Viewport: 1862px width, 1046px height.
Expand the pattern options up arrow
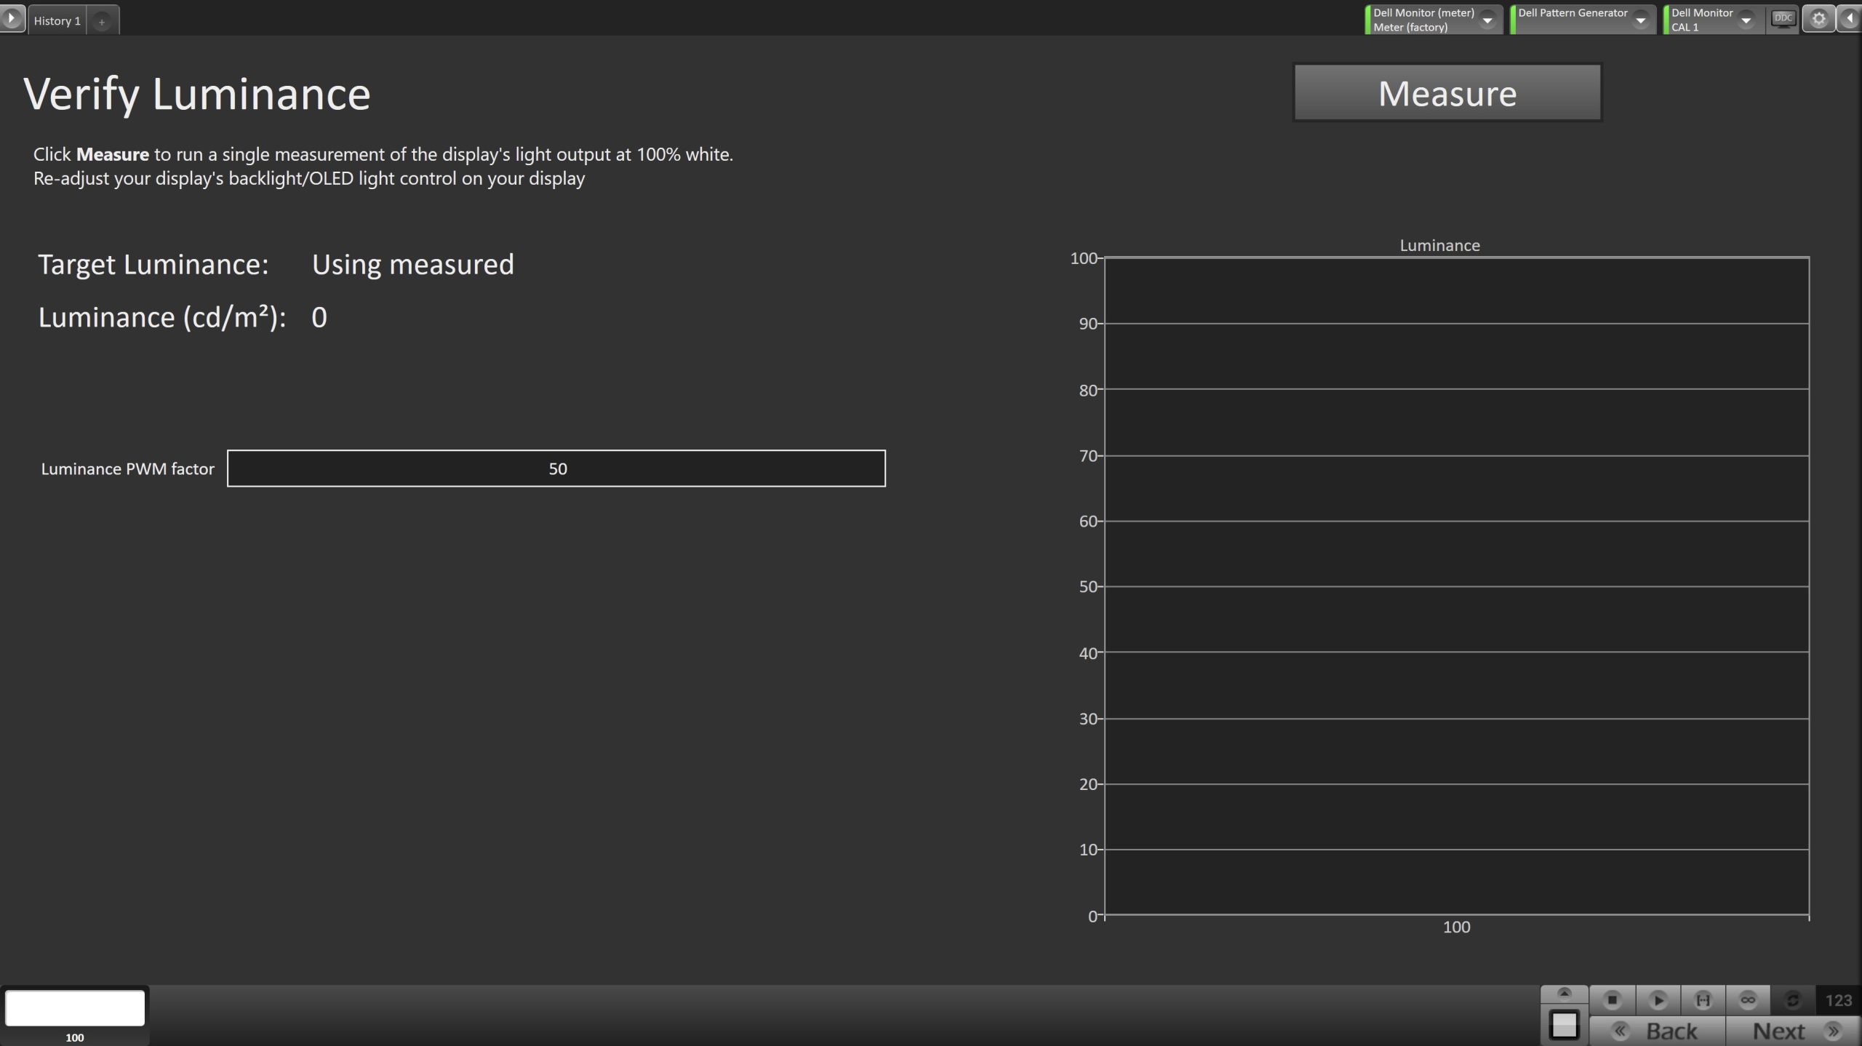tap(1564, 994)
